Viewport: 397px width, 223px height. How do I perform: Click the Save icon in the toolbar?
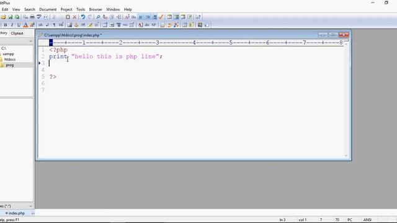[x=11, y=17]
